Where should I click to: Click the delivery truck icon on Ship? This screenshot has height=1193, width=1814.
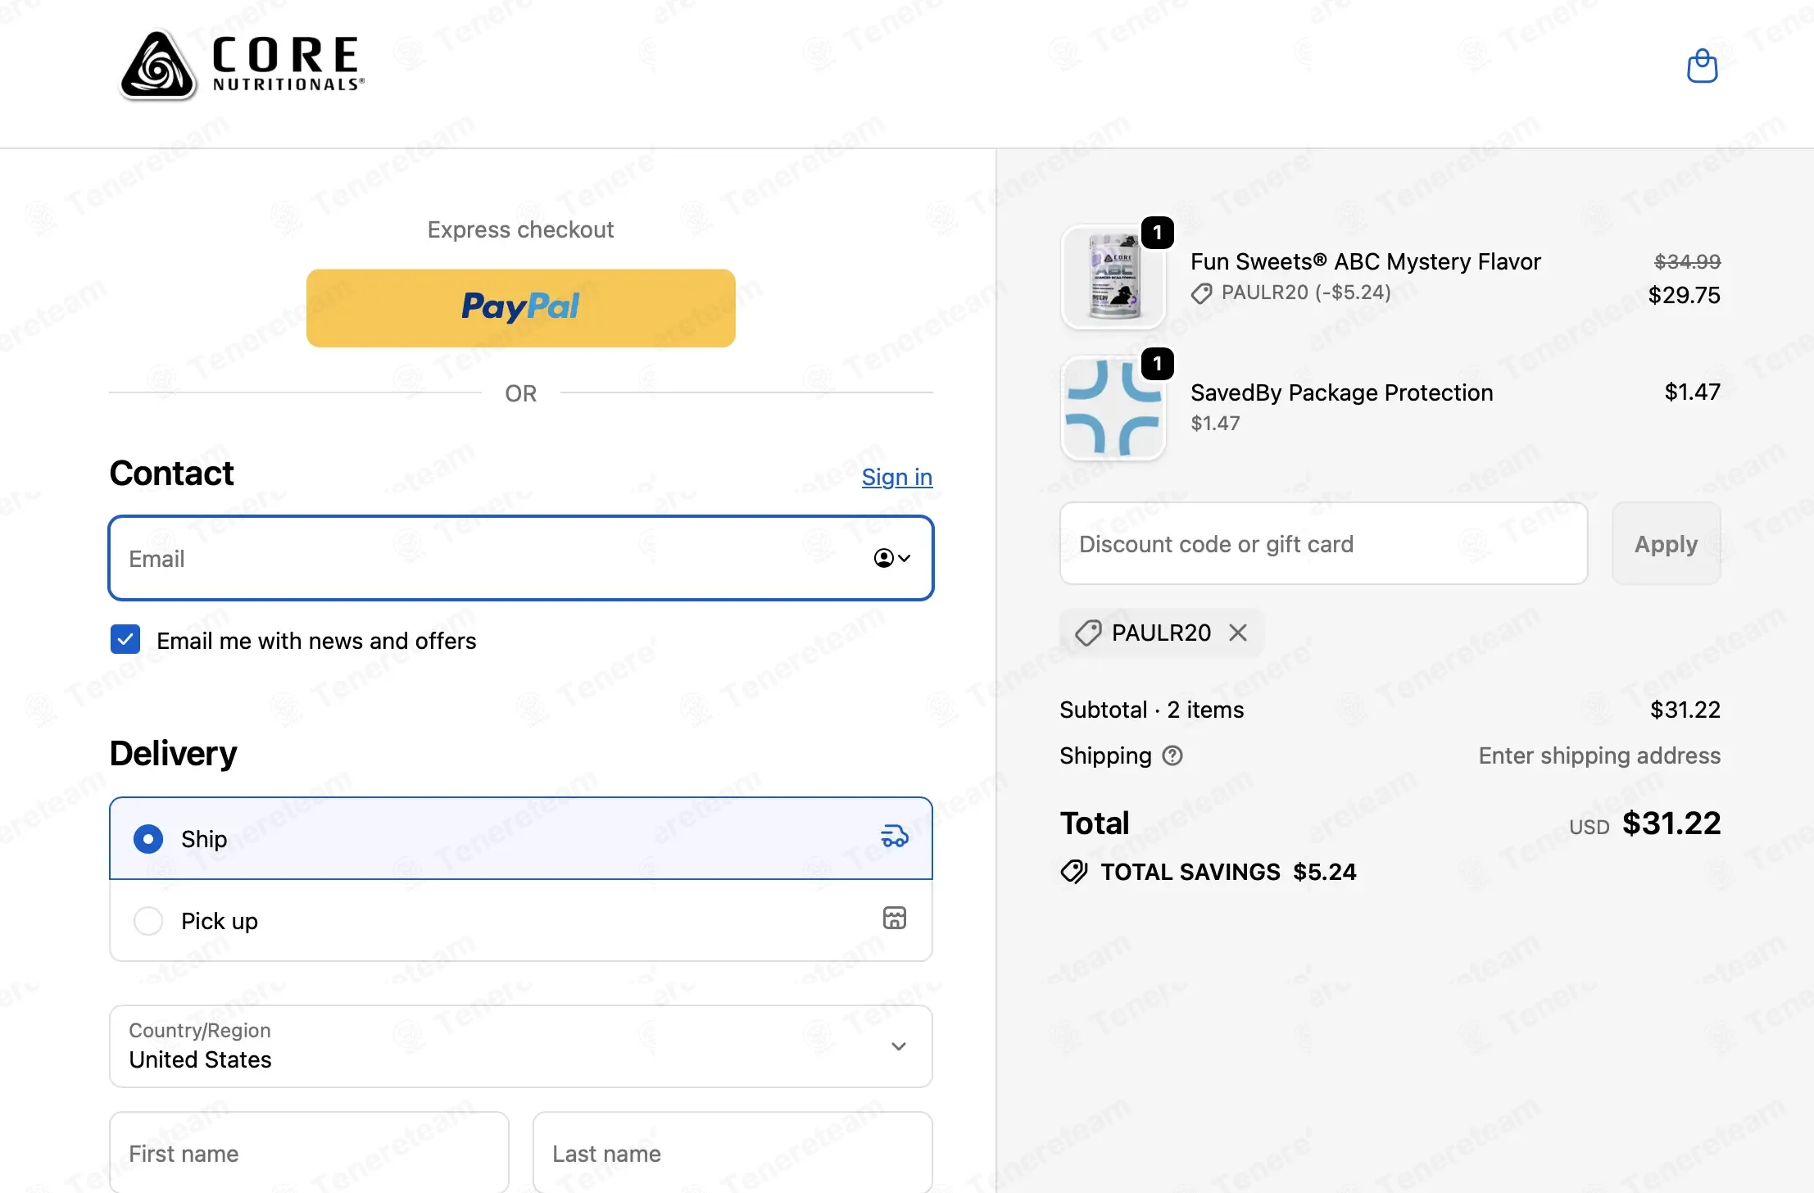894,837
